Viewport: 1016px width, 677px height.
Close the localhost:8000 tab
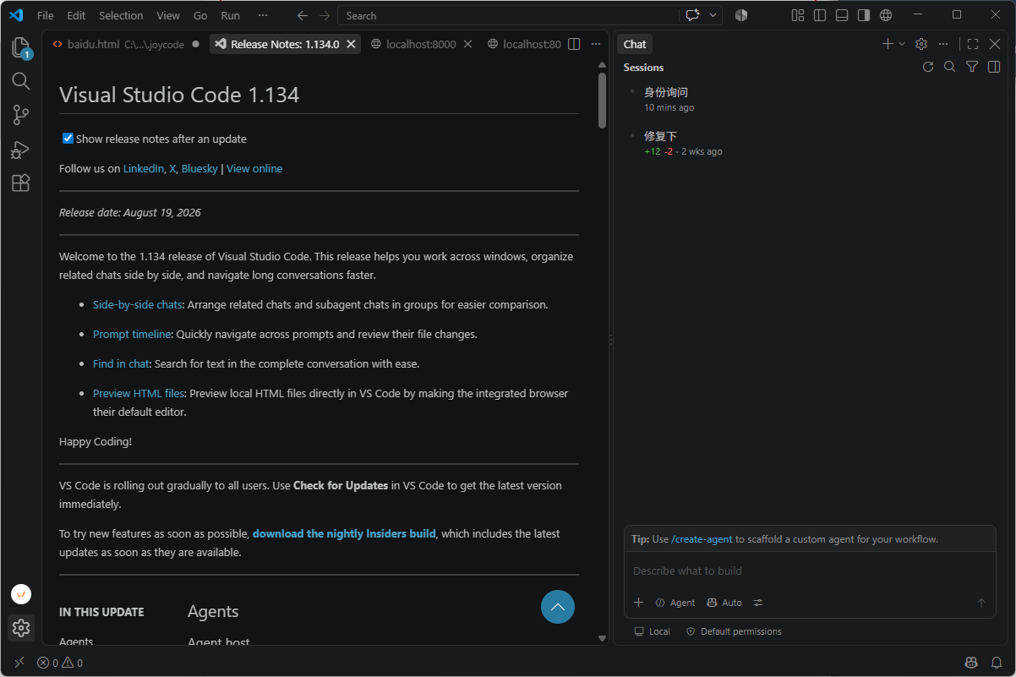click(x=467, y=44)
